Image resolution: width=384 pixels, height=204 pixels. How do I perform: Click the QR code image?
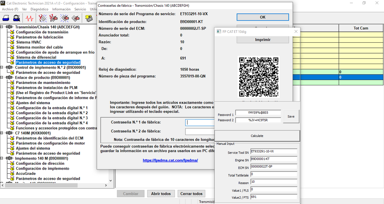(259, 77)
